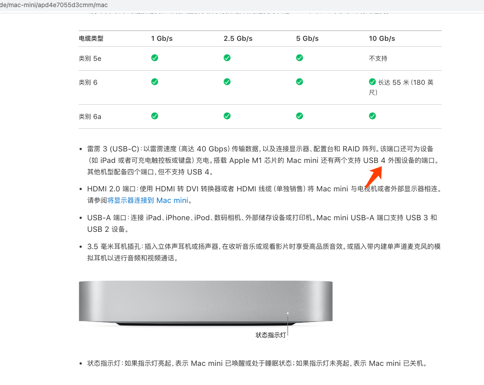Click the green check for 类别 6 5 Gb/s
The height and width of the screenshot is (385, 484).
pos(300,82)
